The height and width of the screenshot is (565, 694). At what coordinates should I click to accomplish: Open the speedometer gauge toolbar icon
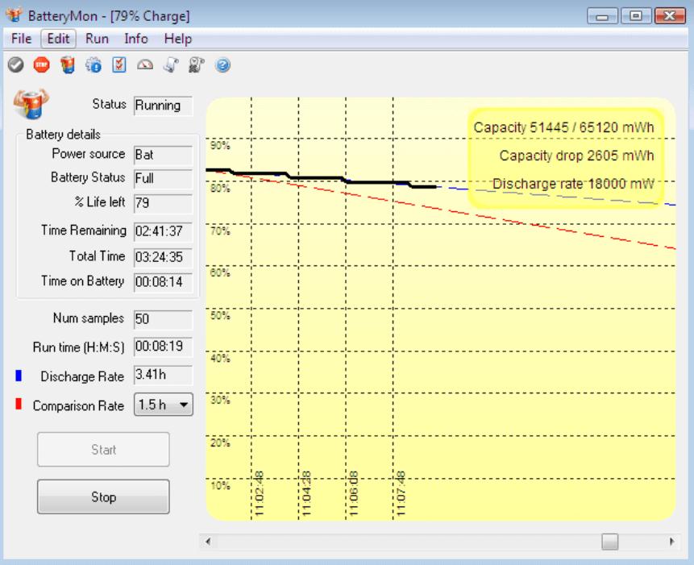(145, 65)
